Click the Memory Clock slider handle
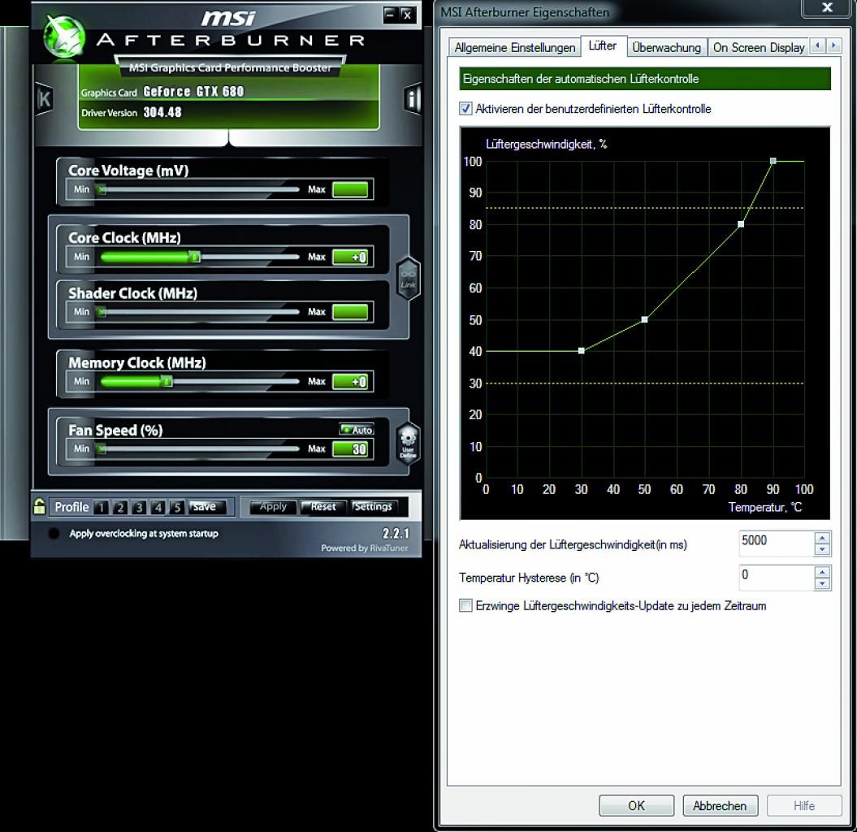This screenshot has height=832, width=857. coord(167,381)
